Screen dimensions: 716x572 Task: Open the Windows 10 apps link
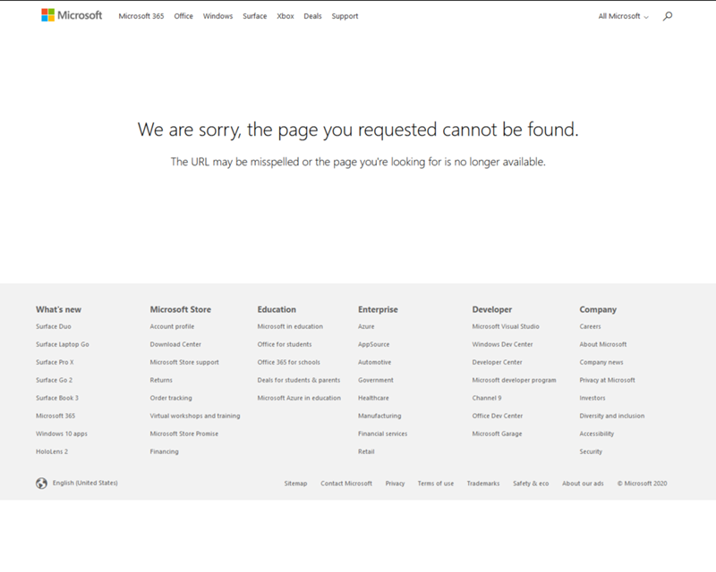point(62,433)
